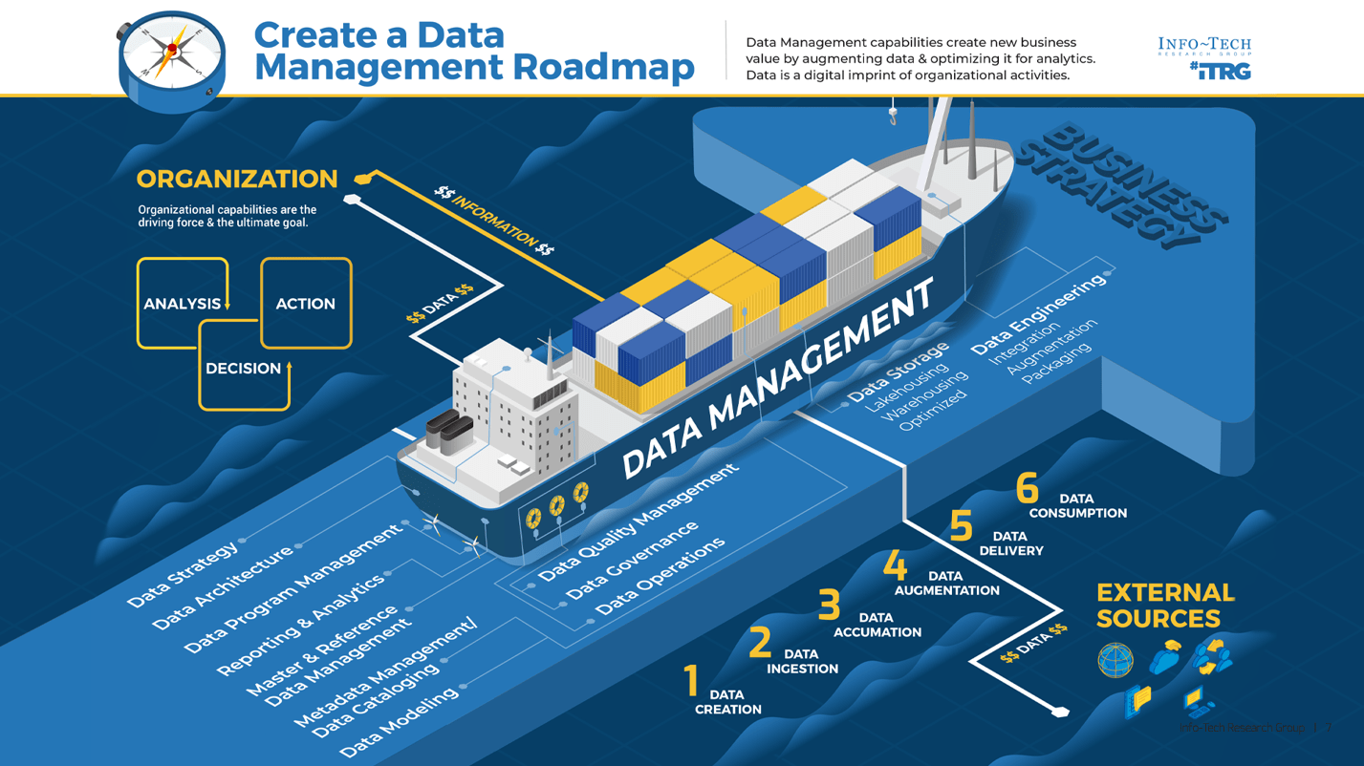1364x766 pixels.
Task: Click the description paragraph in the header
Action: [x=920, y=58]
